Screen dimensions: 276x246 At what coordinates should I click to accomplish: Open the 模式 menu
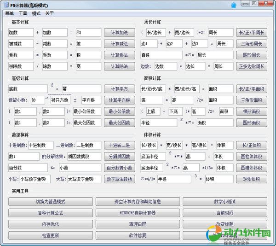click(36, 13)
